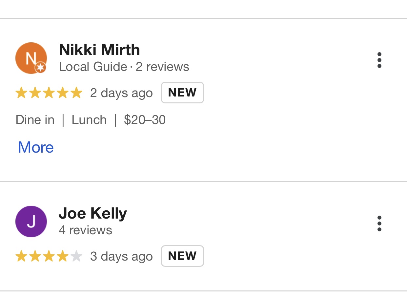Viewport: 407px width, 298px height.
Task: Click the 3 days ago timestamp
Action: click(121, 257)
